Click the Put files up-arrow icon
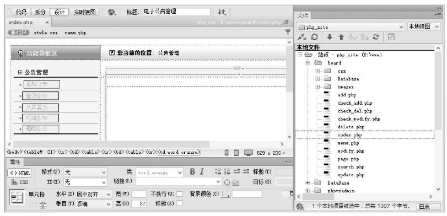Screen dimensions: 447x216 click(x=341, y=37)
